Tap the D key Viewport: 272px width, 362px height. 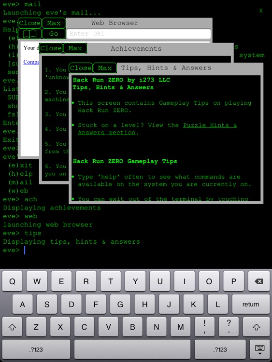[72, 304]
